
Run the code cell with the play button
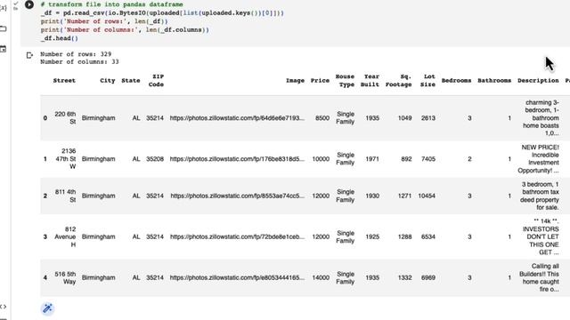(29, 4)
